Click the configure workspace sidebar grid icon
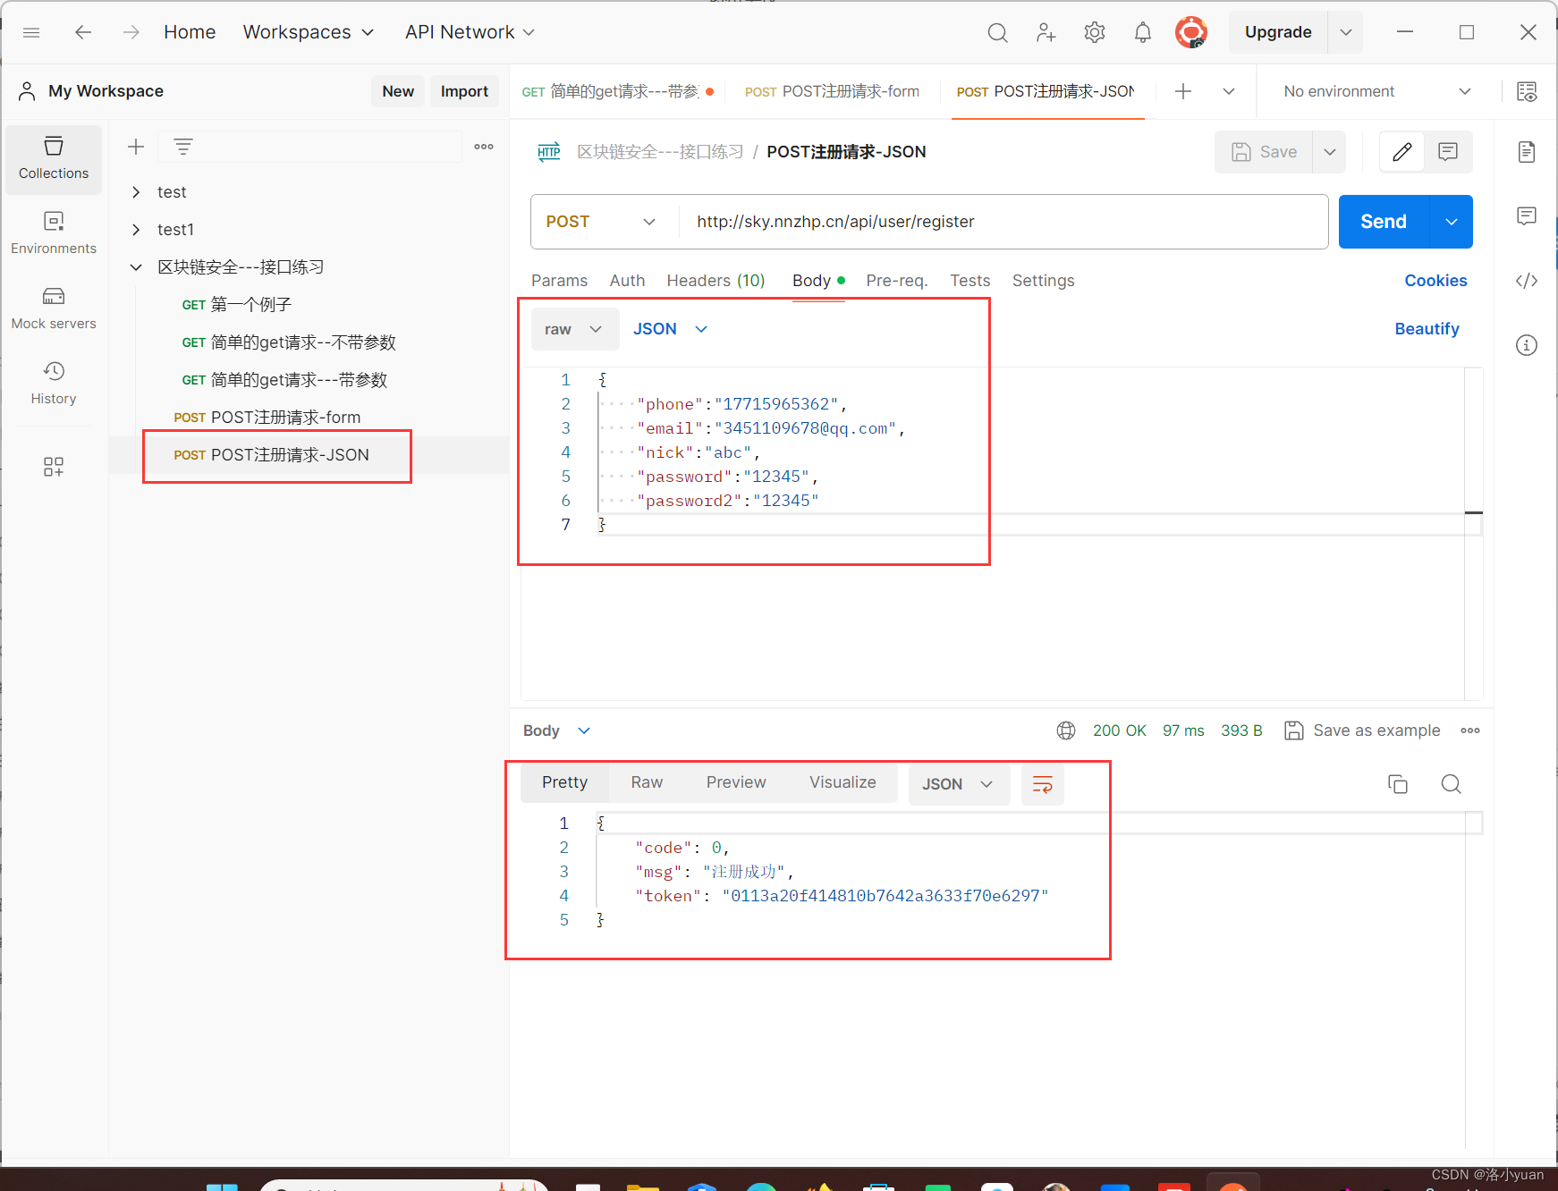1558x1191 pixels. pyautogui.click(x=54, y=467)
